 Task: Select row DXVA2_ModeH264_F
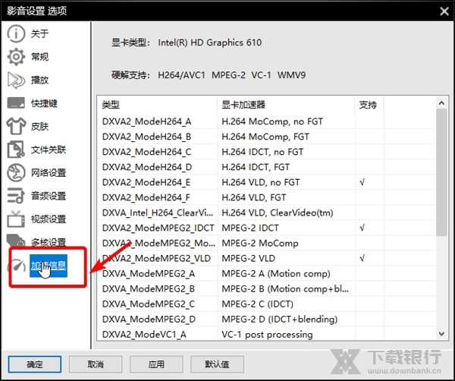coord(266,197)
